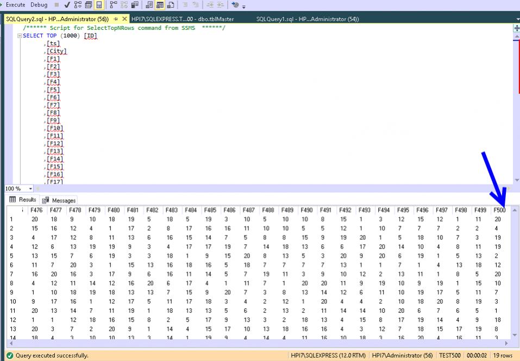Click the Uncomment selected lines icon

pyautogui.click(x=196, y=5)
